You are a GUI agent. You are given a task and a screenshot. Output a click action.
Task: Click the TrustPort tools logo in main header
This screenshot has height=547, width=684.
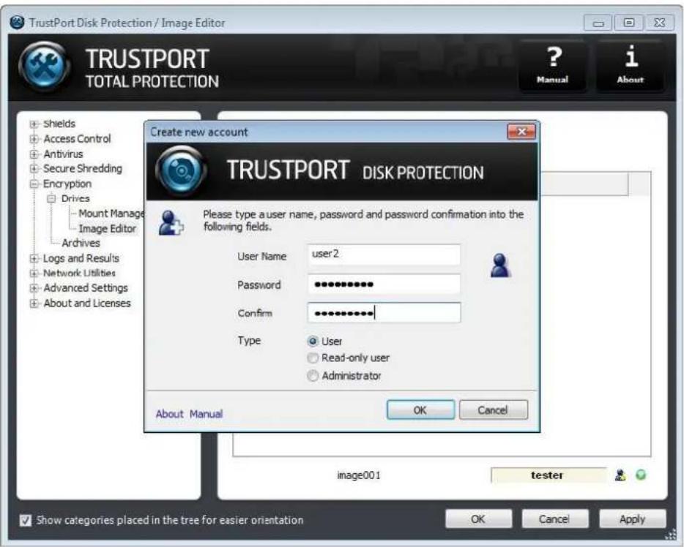pos(44,67)
